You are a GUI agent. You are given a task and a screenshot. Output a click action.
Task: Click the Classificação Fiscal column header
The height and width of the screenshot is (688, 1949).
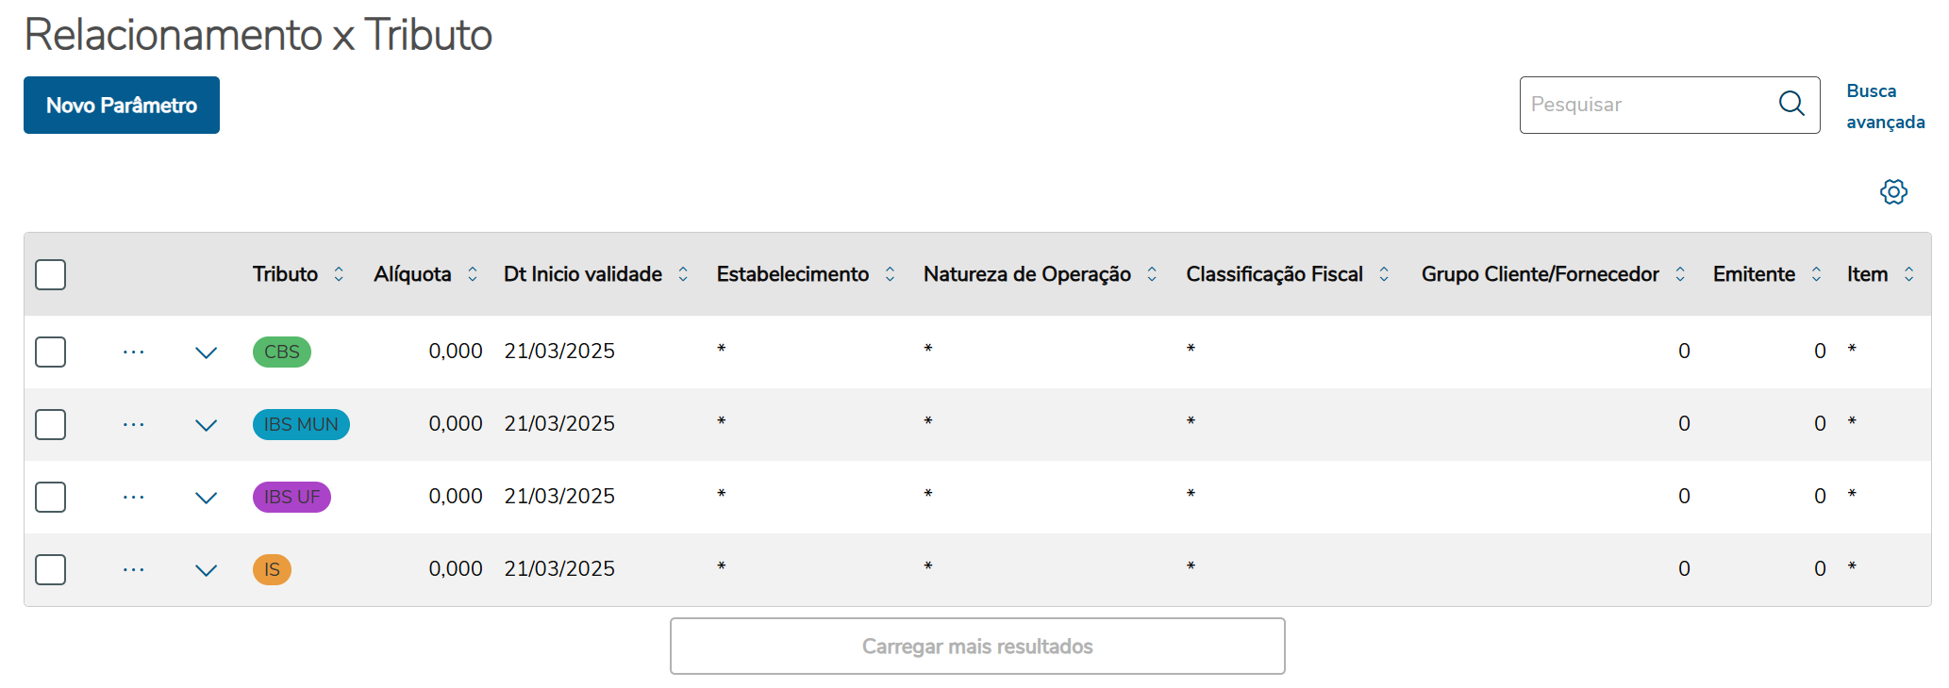coord(1274,274)
